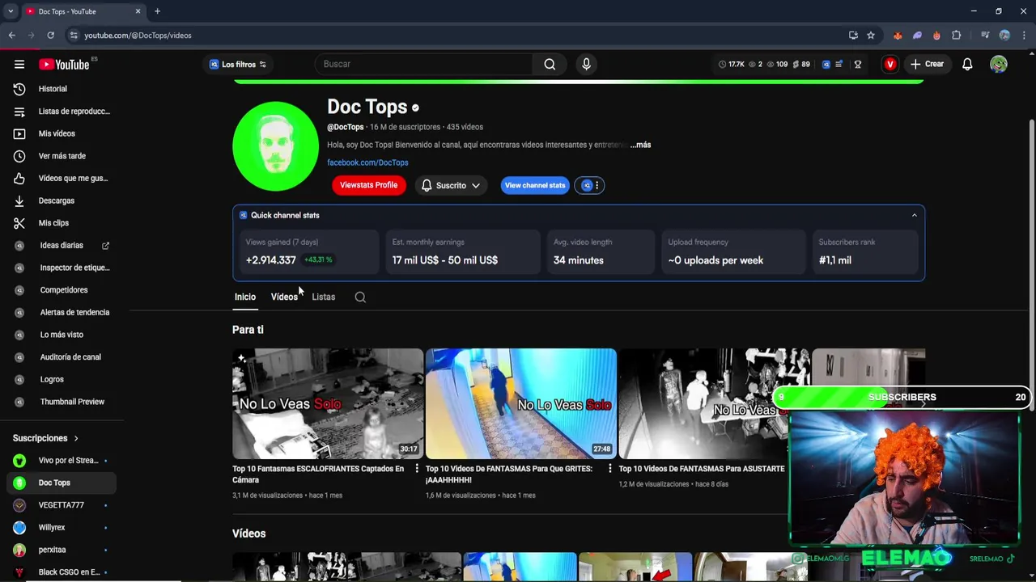This screenshot has height=582, width=1036.
Task: Open Ideas diarias in sidebar
Action: [x=62, y=246]
